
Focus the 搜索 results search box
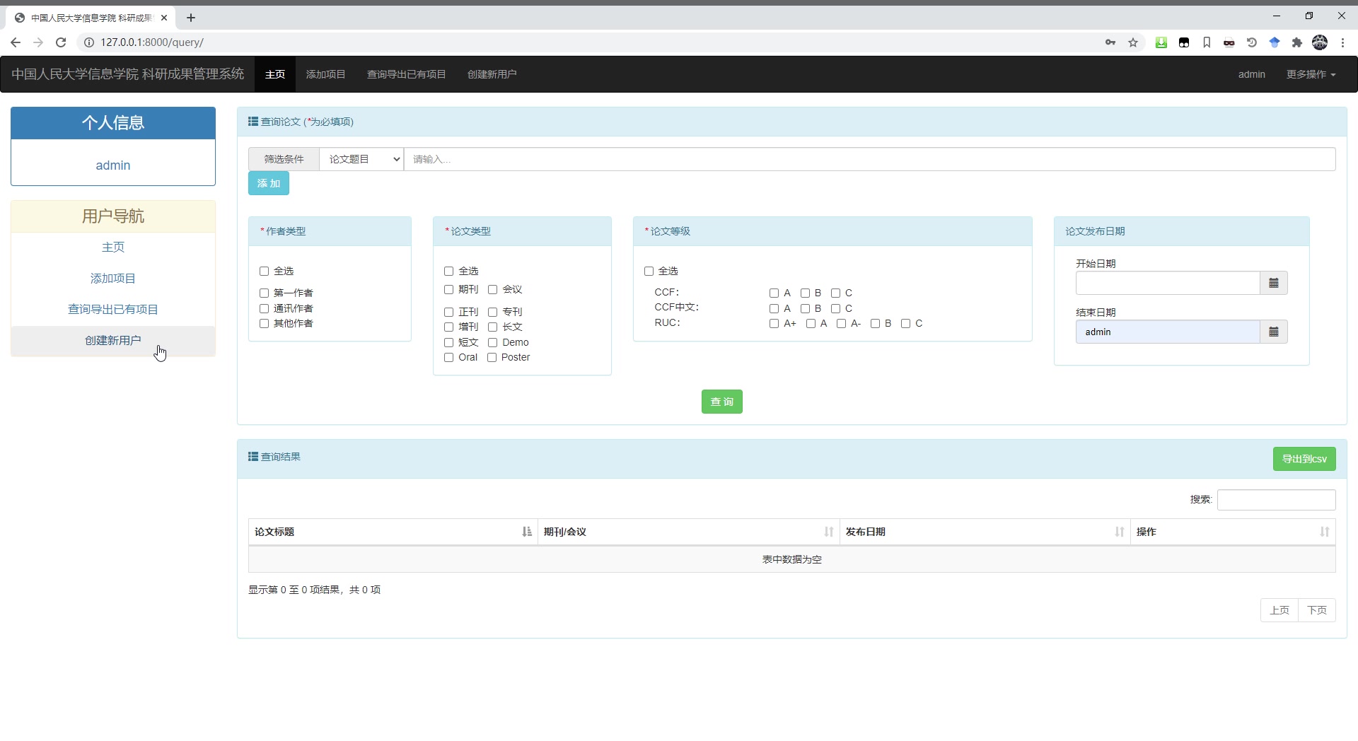1276,499
